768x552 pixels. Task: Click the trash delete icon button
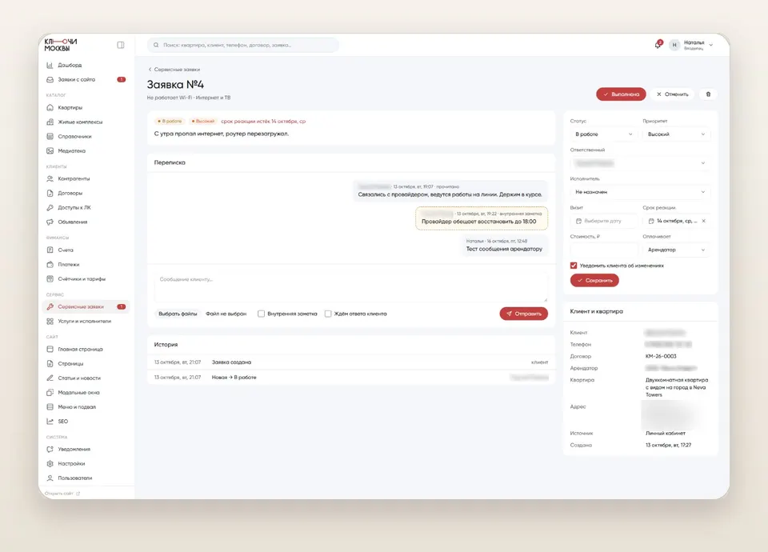coord(708,94)
